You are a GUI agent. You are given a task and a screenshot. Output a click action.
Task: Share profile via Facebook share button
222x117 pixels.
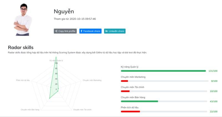click(90, 31)
